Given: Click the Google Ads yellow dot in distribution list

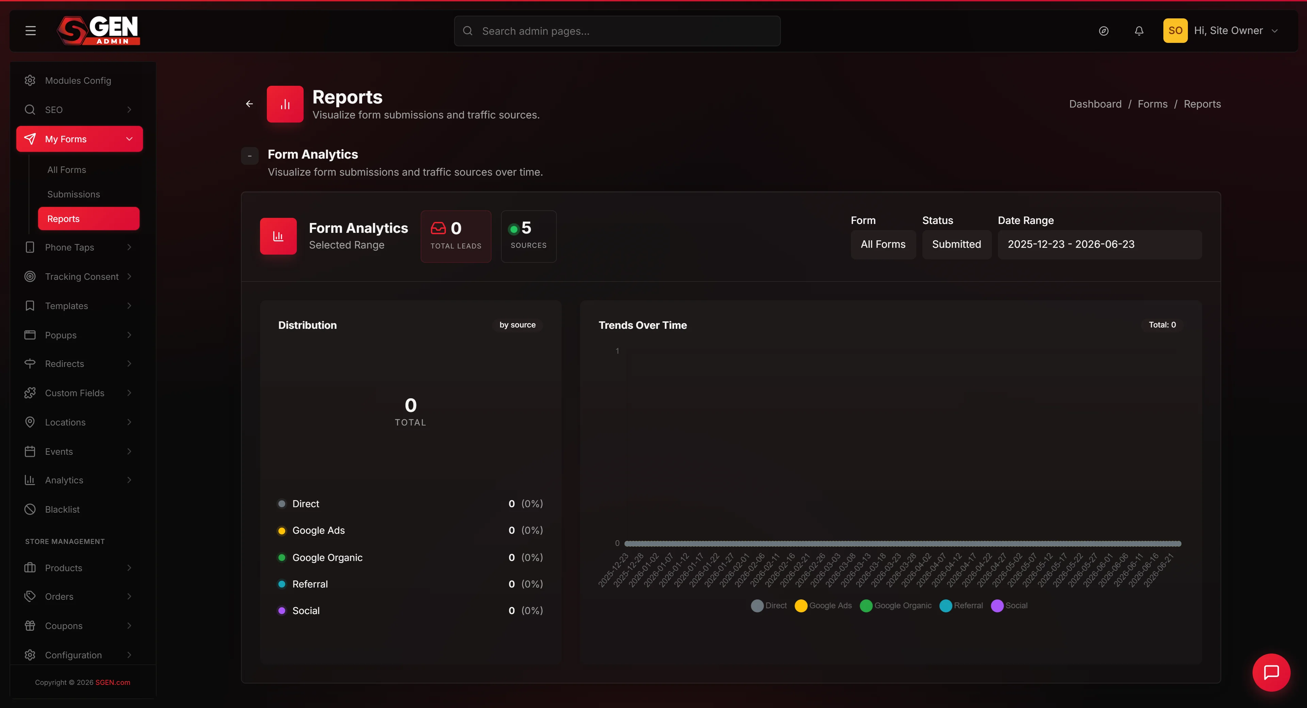Looking at the screenshot, I should pos(281,531).
